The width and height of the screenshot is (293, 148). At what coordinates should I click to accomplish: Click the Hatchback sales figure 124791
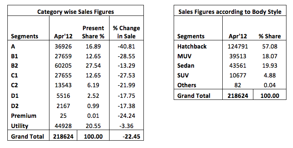[x=238, y=46]
